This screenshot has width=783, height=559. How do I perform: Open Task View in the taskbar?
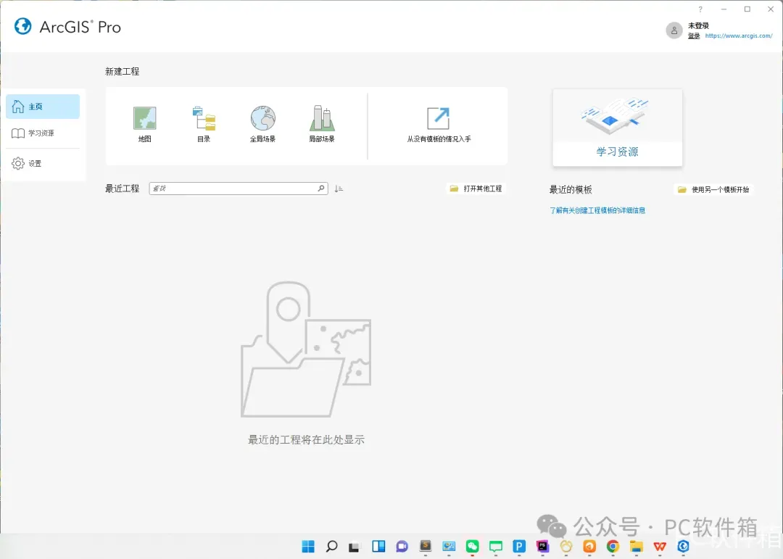(354, 547)
